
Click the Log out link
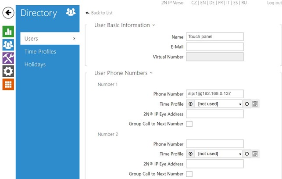click(x=274, y=3)
